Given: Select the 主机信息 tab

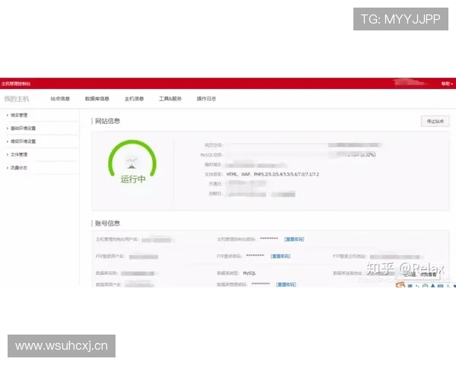Looking at the screenshot, I should pos(134,99).
